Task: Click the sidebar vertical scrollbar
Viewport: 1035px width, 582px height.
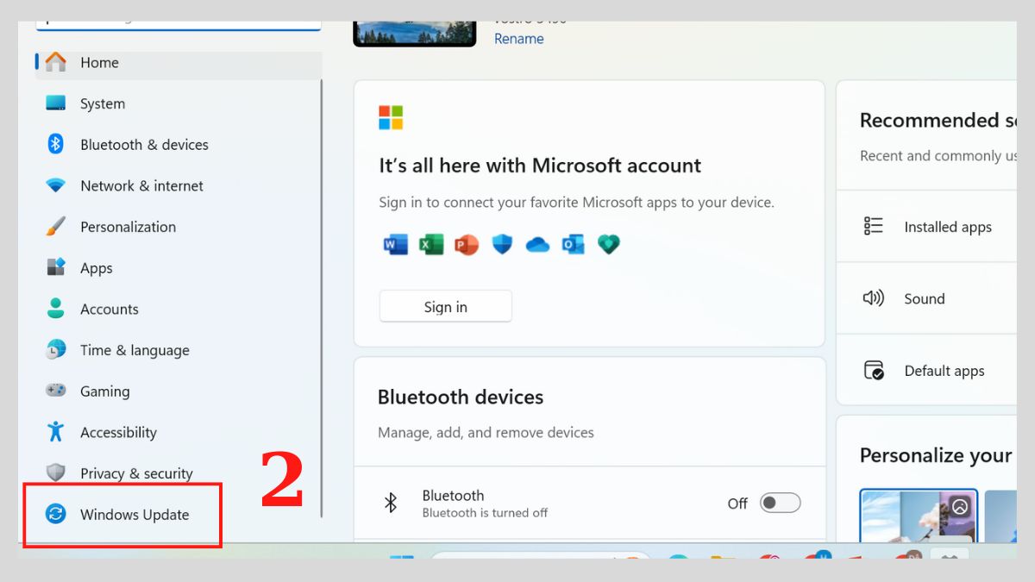Action: tap(322, 297)
